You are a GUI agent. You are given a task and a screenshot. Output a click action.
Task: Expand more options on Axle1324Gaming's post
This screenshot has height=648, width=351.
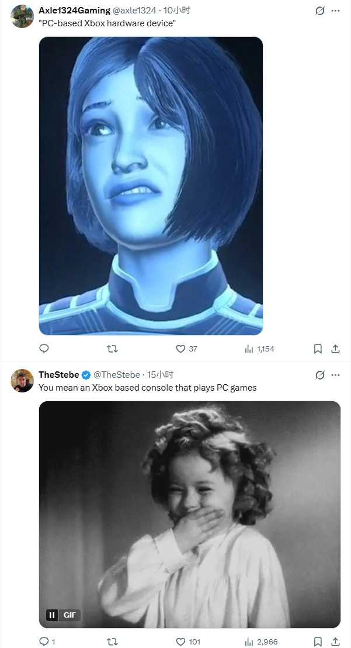(x=335, y=11)
